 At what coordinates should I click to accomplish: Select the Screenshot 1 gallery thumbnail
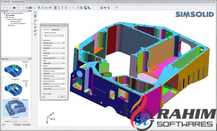[16, 71]
